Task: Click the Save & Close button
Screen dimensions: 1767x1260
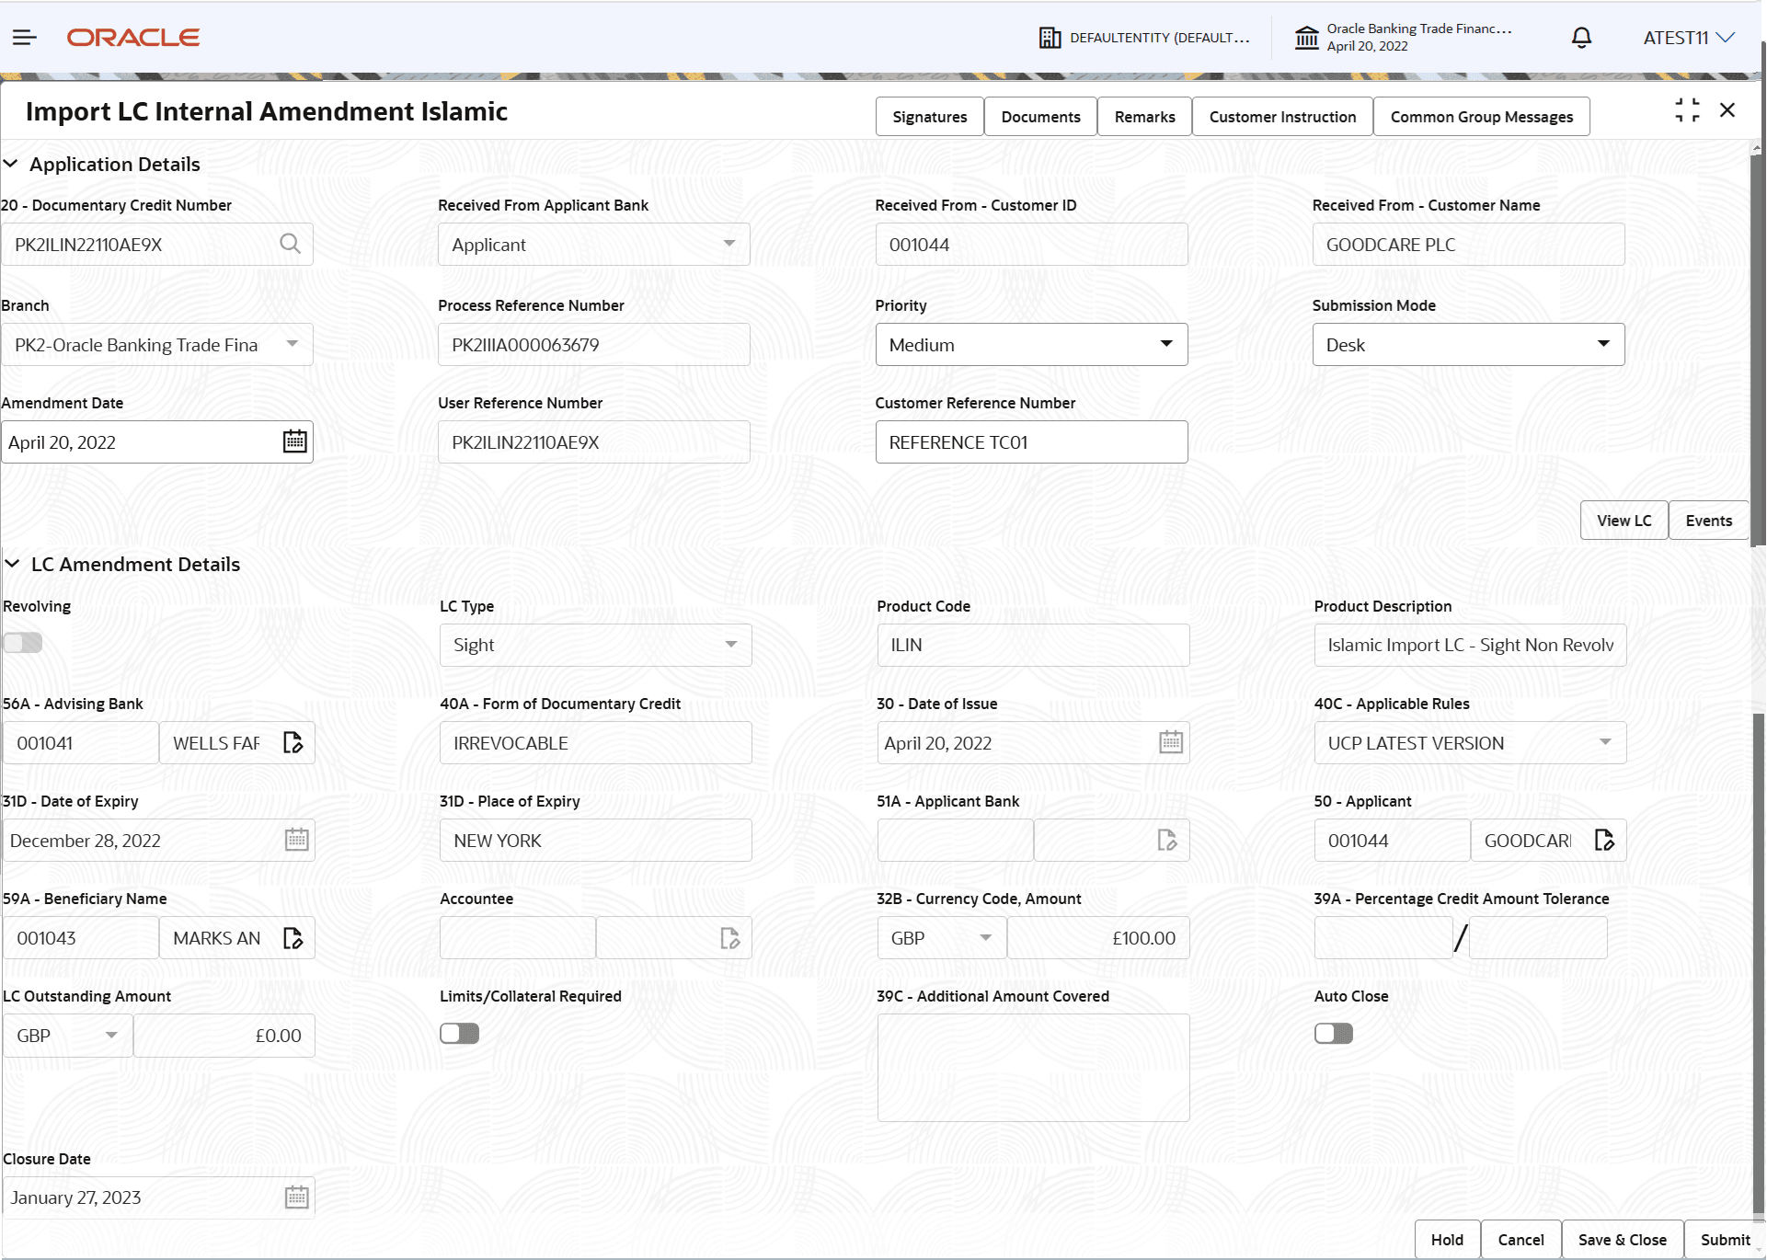Action: pyautogui.click(x=1622, y=1240)
